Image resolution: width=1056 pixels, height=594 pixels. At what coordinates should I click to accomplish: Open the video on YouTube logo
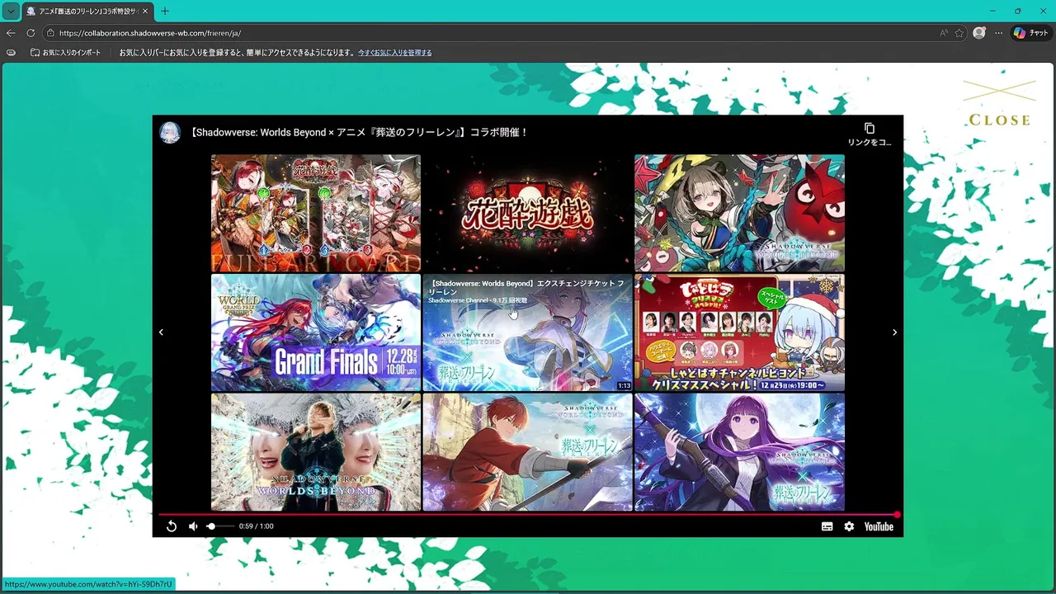[879, 526]
